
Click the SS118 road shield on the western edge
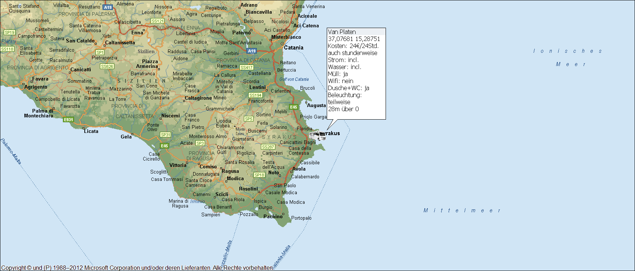(7, 49)
